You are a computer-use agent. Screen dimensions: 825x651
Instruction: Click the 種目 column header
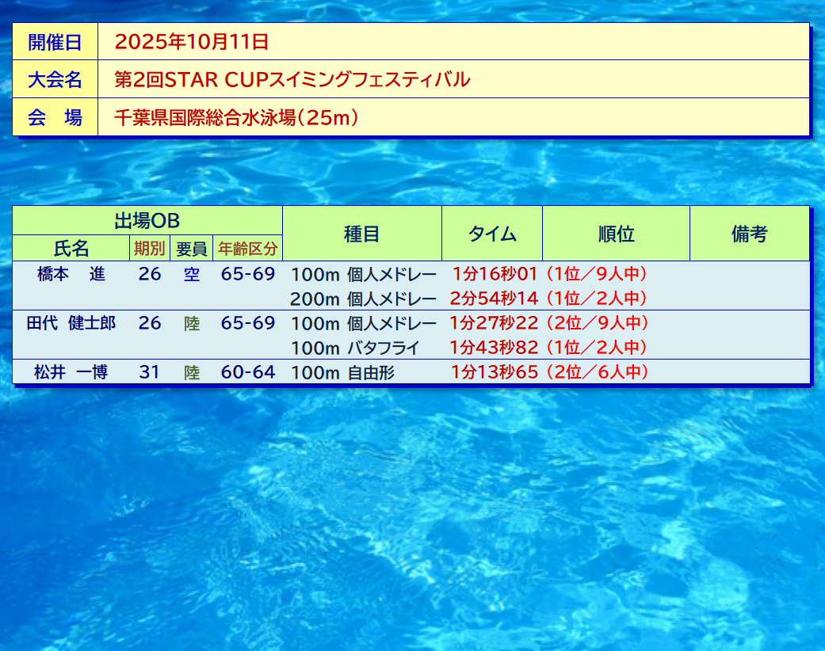coord(361,234)
